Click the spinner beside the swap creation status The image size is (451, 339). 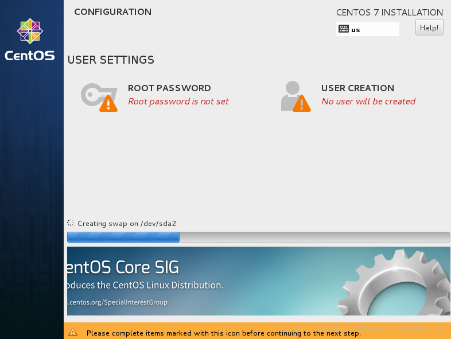tap(71, 223)
